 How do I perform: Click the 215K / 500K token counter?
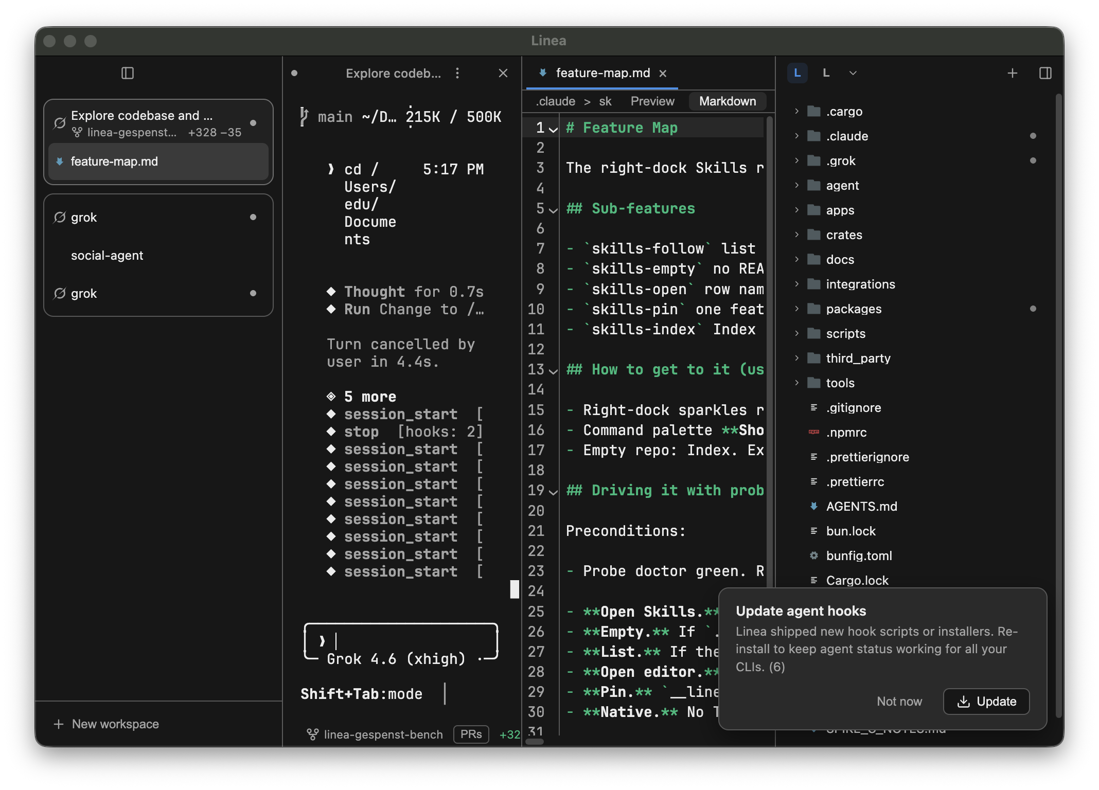coord(453,117)
